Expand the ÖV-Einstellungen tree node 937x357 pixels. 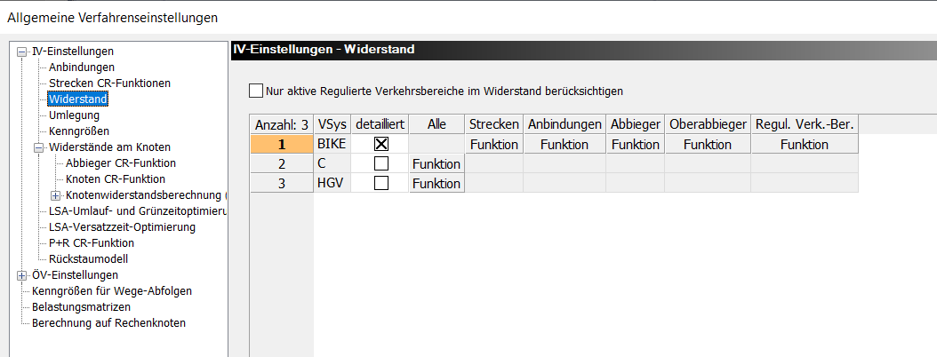[22, 275]
